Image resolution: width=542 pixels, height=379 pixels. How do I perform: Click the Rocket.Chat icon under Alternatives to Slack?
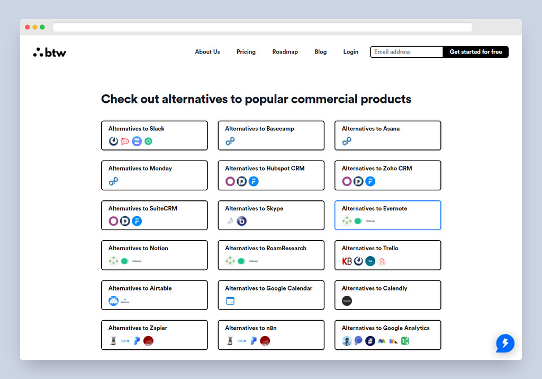click(125, 141)
